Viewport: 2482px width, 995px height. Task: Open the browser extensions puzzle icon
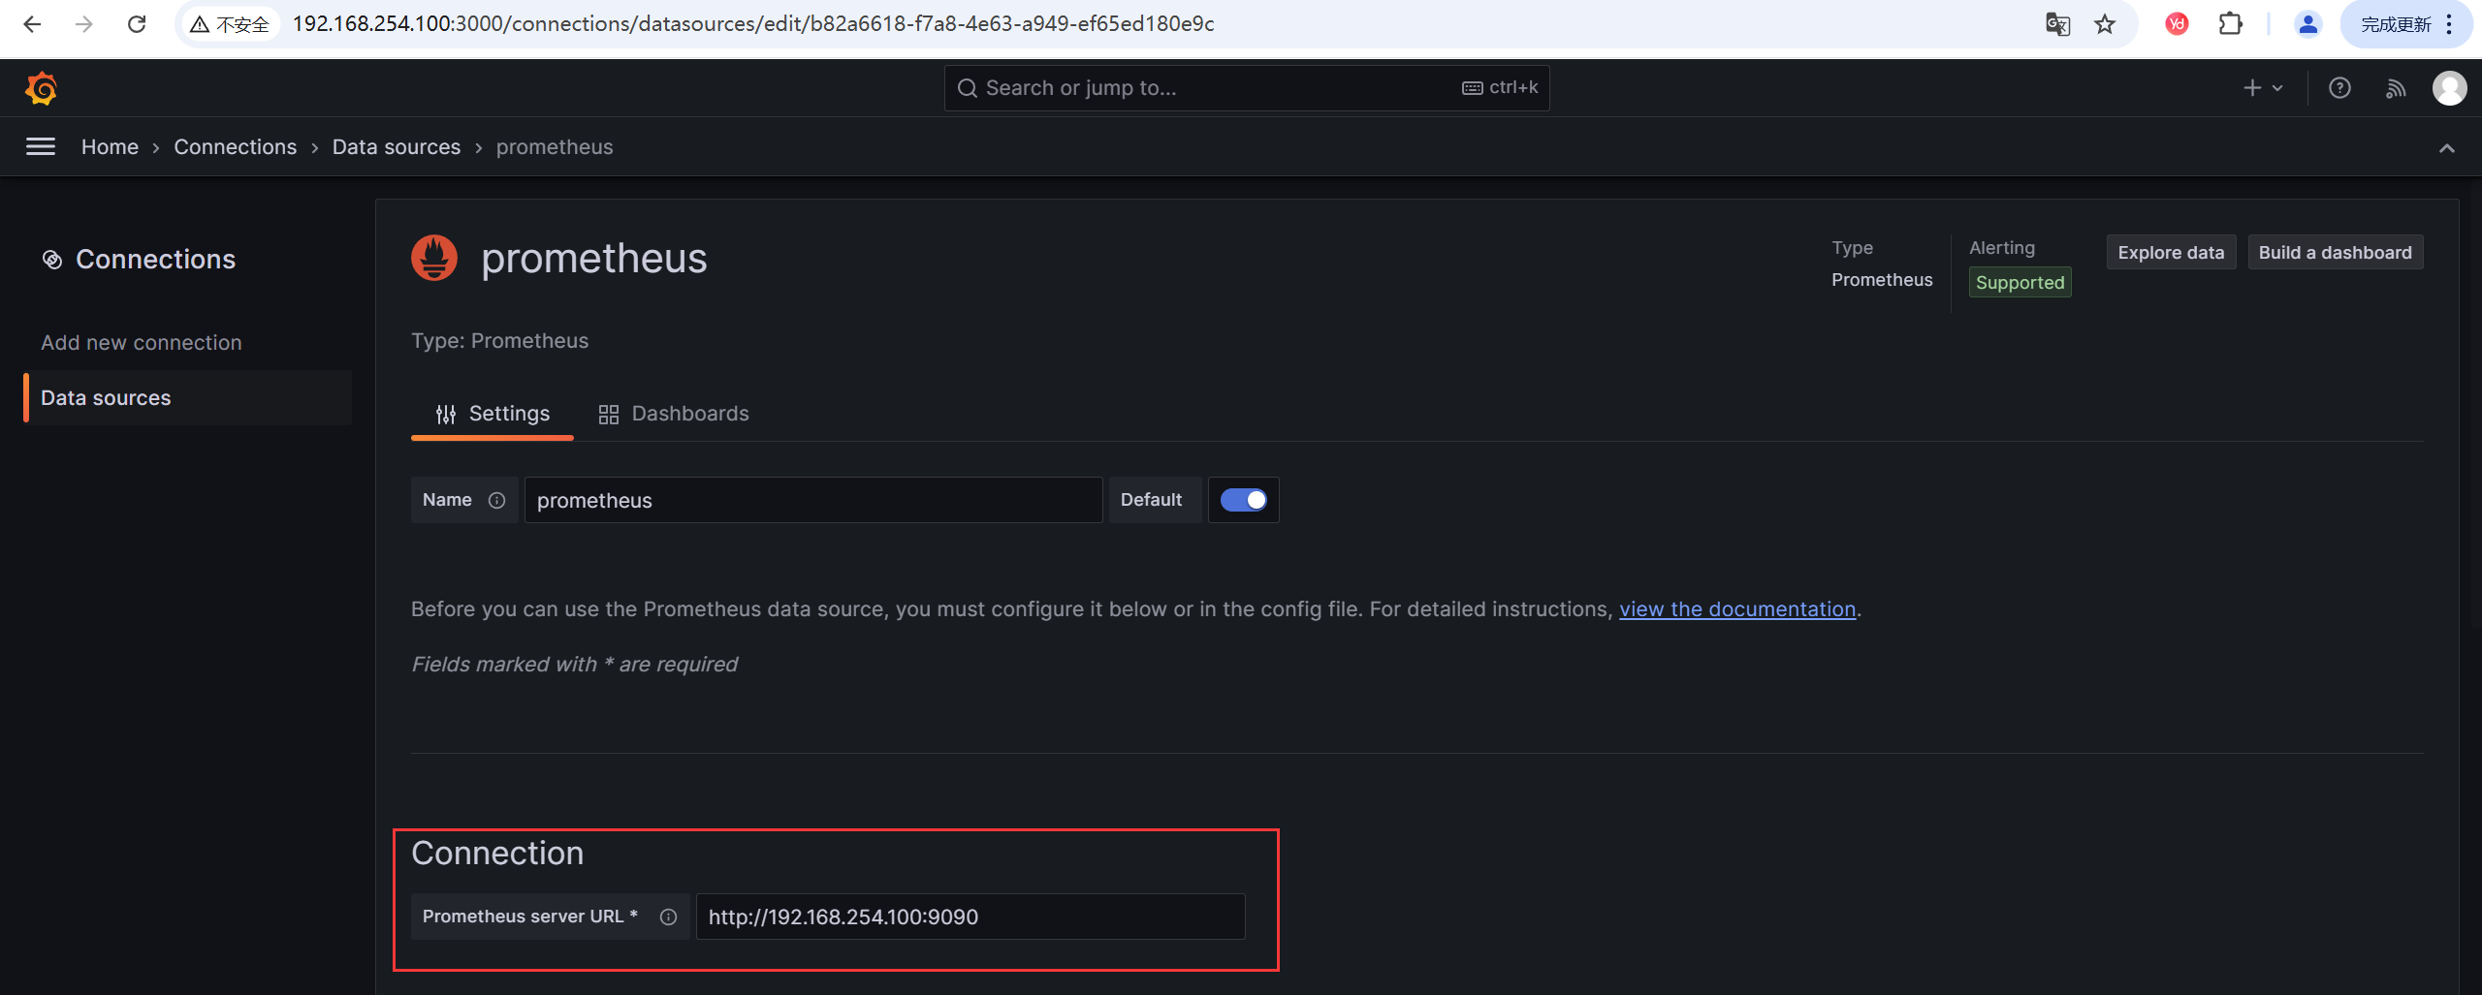click(2231, 24)
